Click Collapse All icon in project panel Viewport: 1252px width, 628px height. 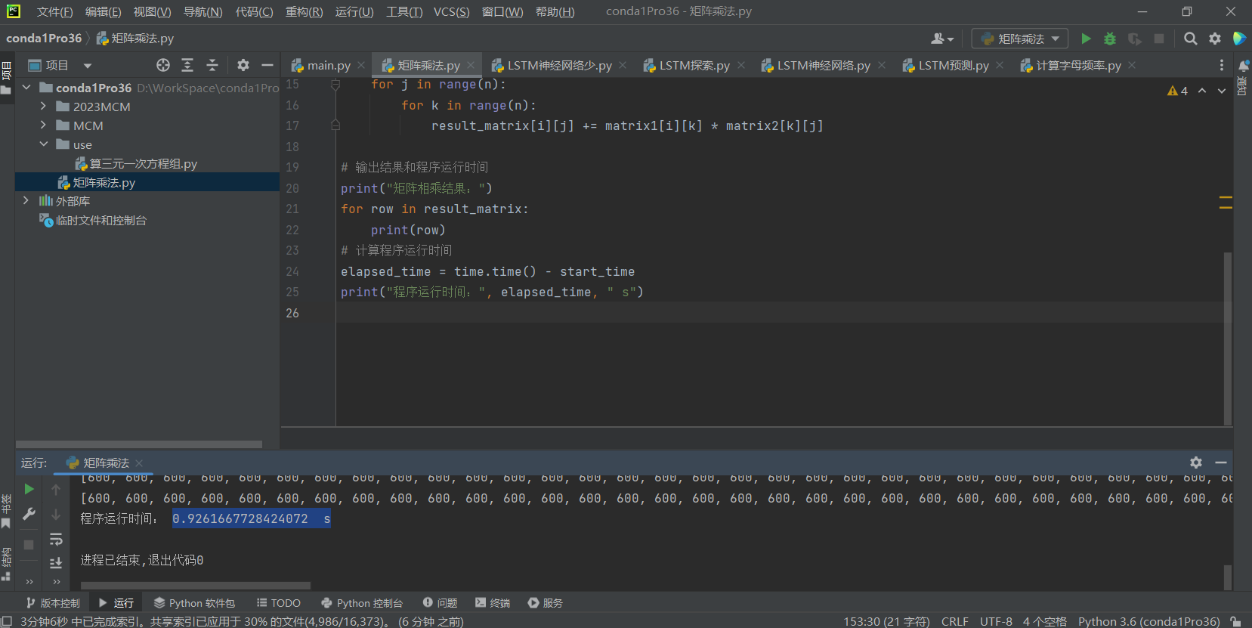[212, 65]
